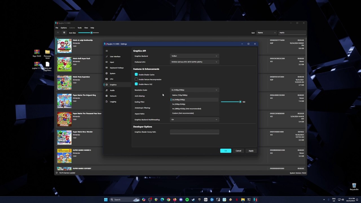361x203 pixels.
Task: Launch Firefox from the taskbar
Action: 175,200
